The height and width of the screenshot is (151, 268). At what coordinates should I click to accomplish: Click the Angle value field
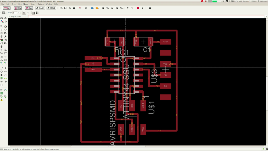click(15, 13)
